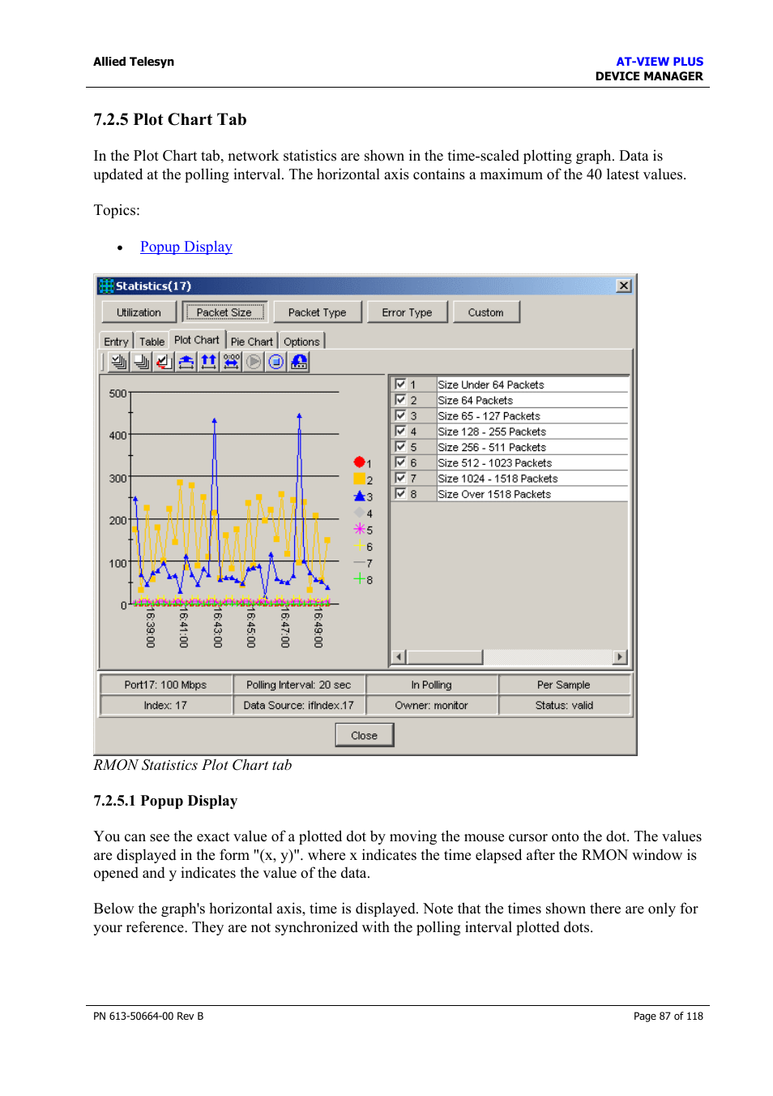Click the legend list scroll-left arrow
Image resolution: width=773 pixels, height=1096 pixels.
(x=399, y=657)
